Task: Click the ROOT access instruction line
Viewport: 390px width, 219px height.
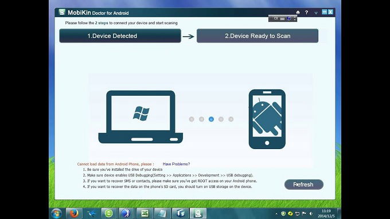Action: coord(170,181)
